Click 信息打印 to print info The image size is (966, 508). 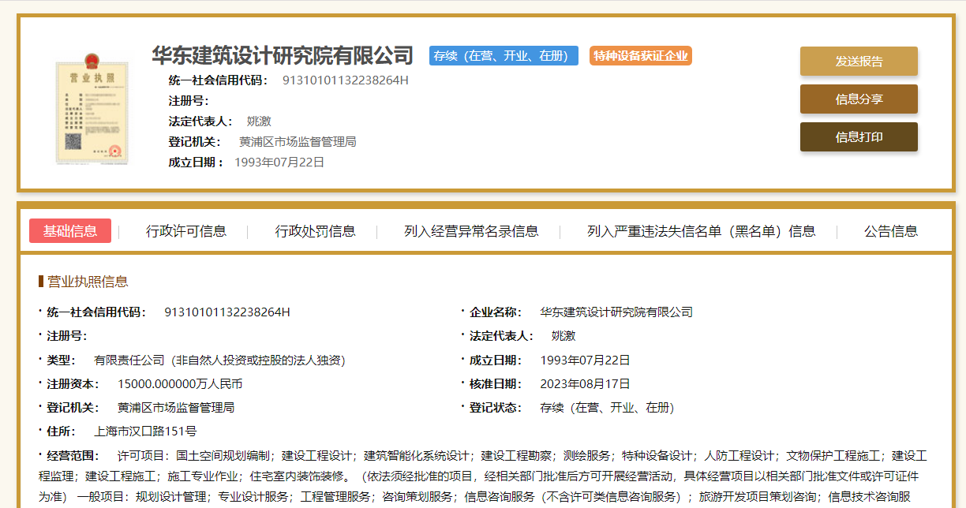pyautogui.click(x=859, y=137)
